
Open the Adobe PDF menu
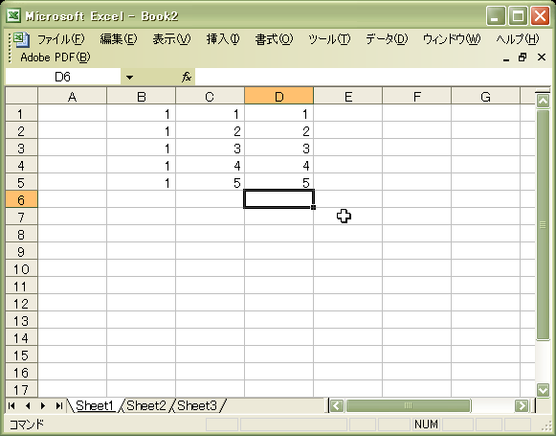[x=56, y=57]
